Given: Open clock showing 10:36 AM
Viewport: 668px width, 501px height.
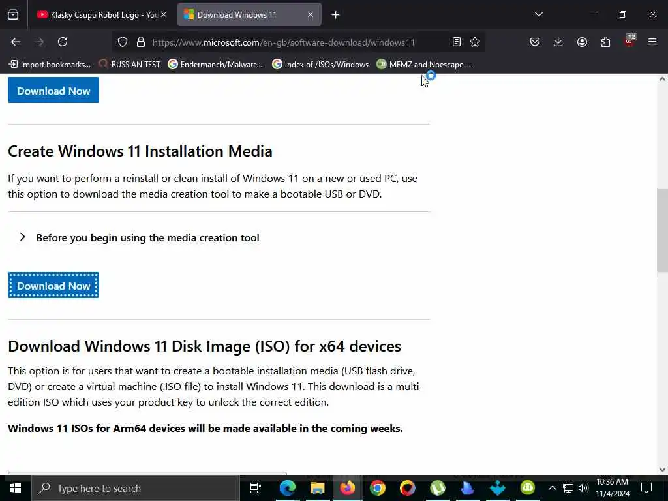Looking at the screenshot, I should [612, 488].
